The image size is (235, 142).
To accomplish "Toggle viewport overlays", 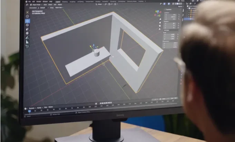I will click(169, 4).
